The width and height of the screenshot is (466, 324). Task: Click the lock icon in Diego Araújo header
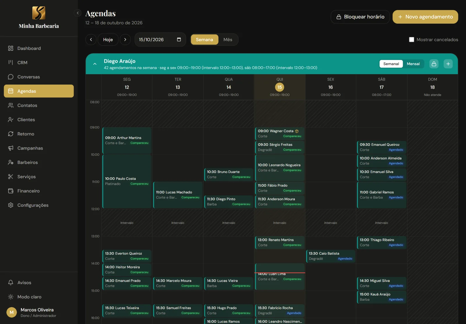tap(434, 64)
